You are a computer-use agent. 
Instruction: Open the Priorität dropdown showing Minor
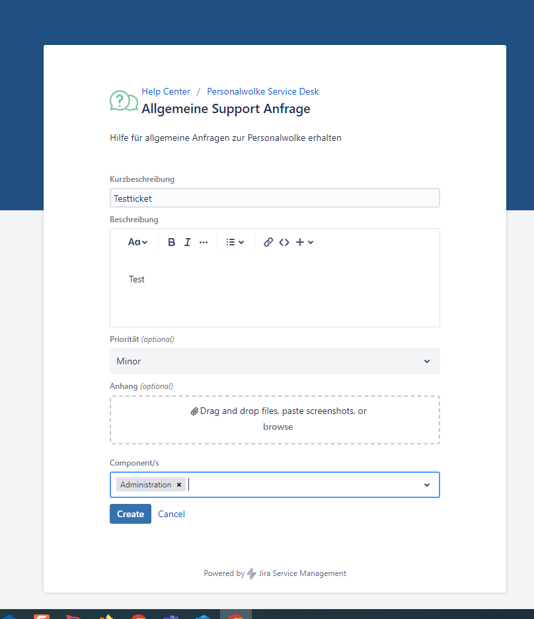click(274, 361)
